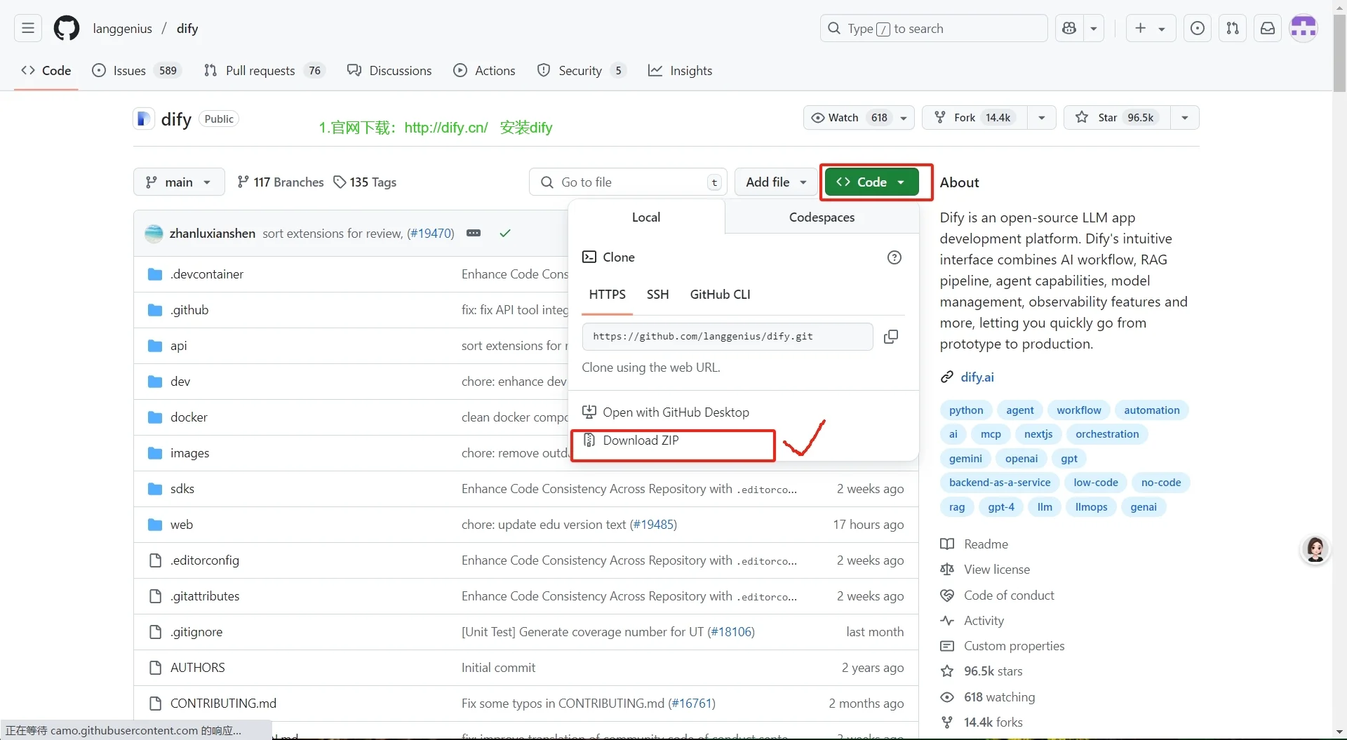
Task: Click the llmops topic tag
Action: (x=1091, y=506)
